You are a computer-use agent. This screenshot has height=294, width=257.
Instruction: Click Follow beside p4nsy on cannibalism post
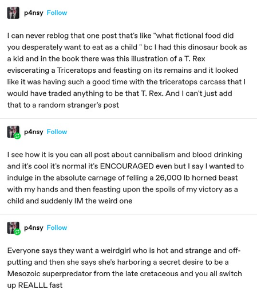57,132
